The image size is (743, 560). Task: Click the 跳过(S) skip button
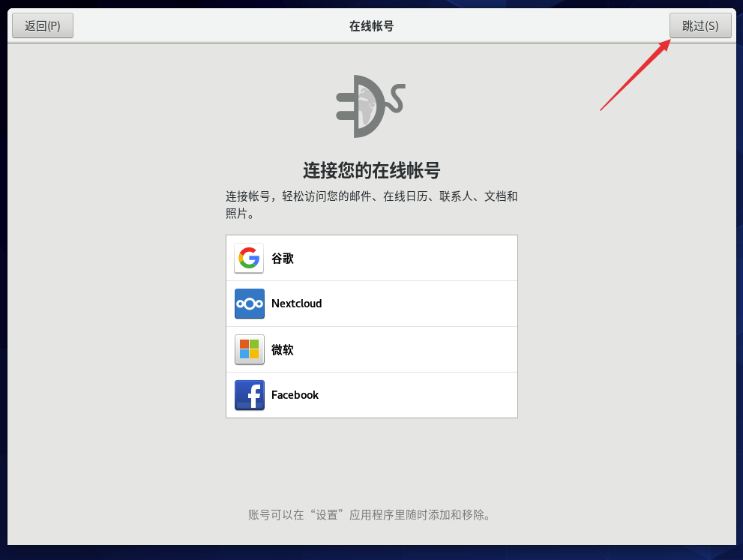[x=700, y=25]
